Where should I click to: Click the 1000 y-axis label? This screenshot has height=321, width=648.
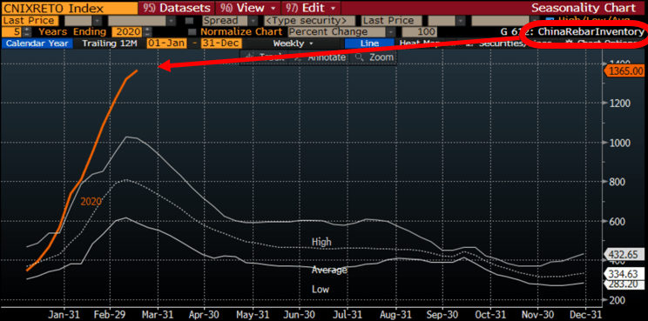click(619, 143)
